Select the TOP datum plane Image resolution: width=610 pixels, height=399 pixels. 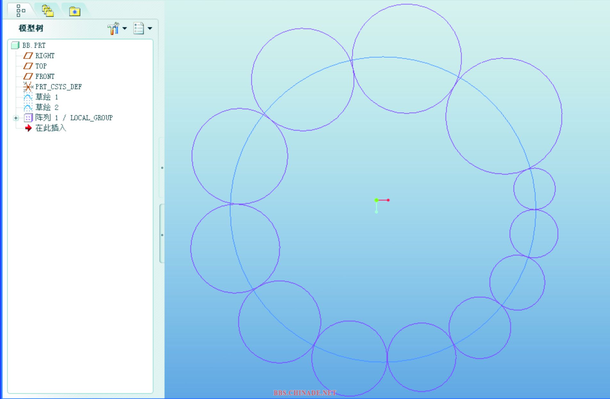point(41,66)
